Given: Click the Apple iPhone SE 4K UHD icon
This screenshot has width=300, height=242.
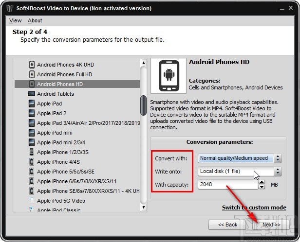Looking at the screenshot, I should (x=32, y=191).
